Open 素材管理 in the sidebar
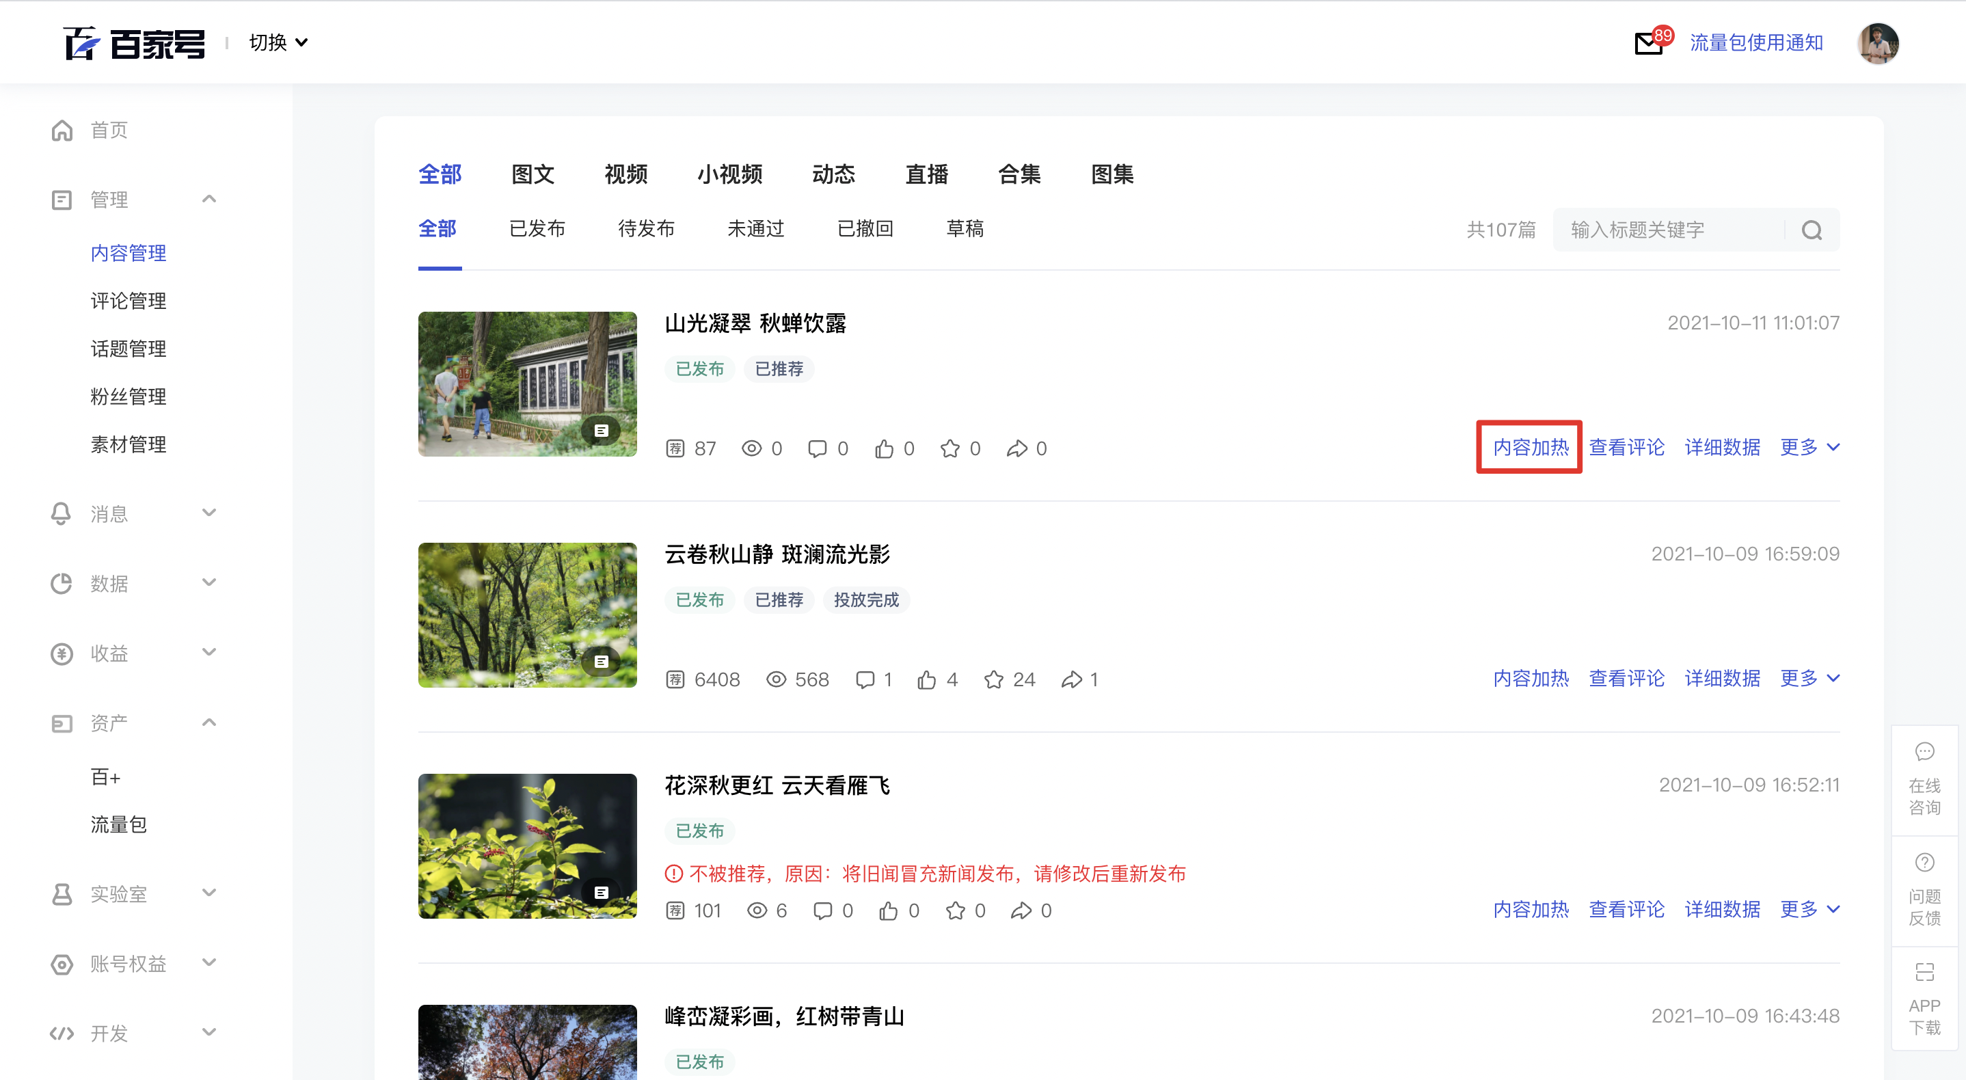The width and height of the screenshot is (1966, 1080). [x=129, y=445]
